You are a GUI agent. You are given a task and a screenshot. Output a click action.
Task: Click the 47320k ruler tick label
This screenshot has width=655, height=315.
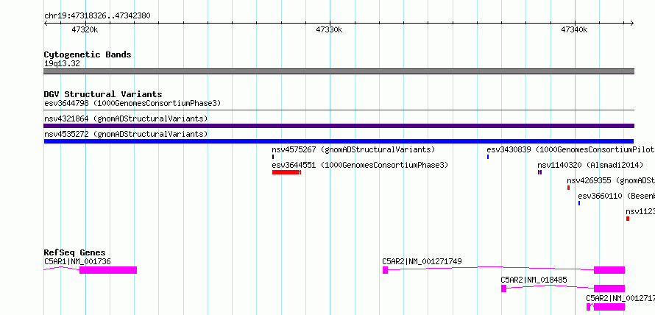click(x=85, y=29)
